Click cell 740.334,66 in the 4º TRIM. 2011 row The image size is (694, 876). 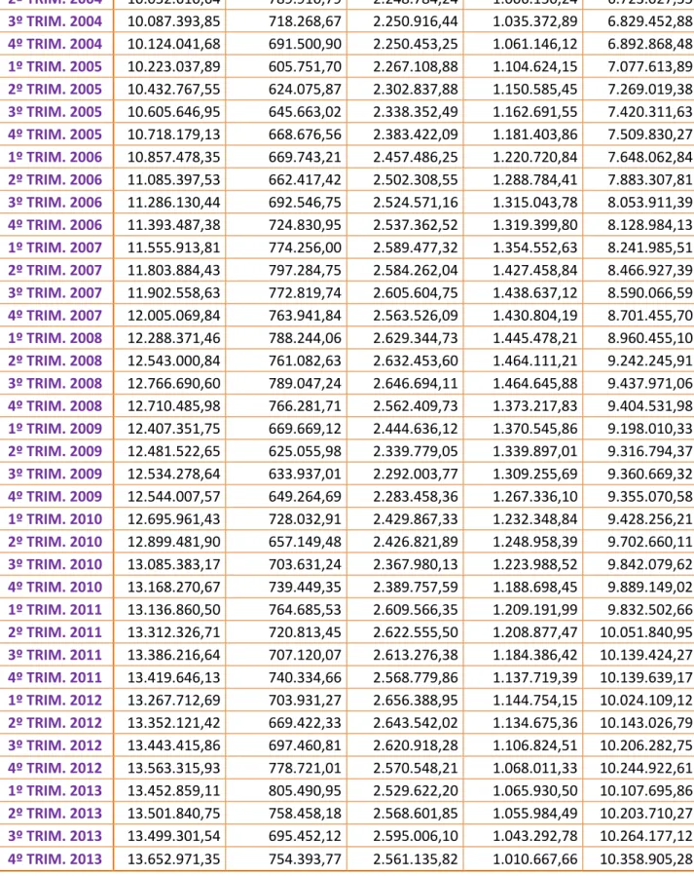click(305, 677)
